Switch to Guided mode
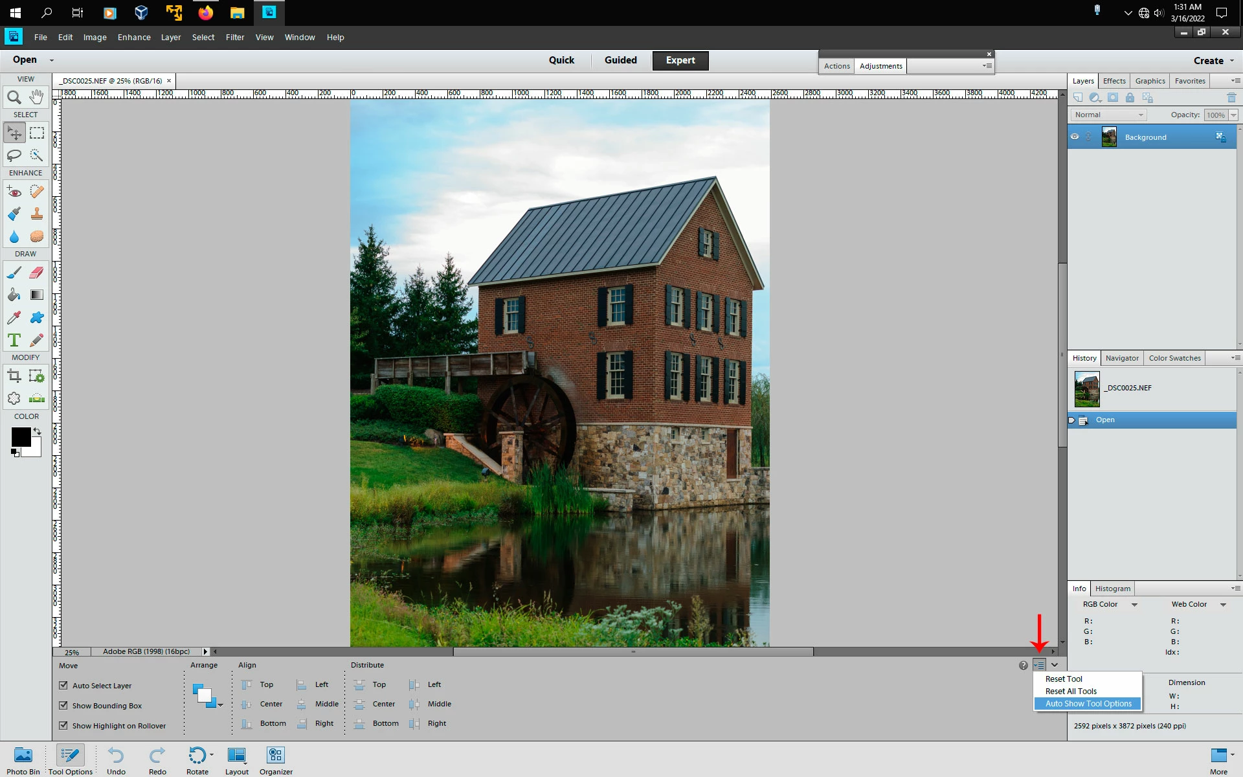 (x=620, y=60)
